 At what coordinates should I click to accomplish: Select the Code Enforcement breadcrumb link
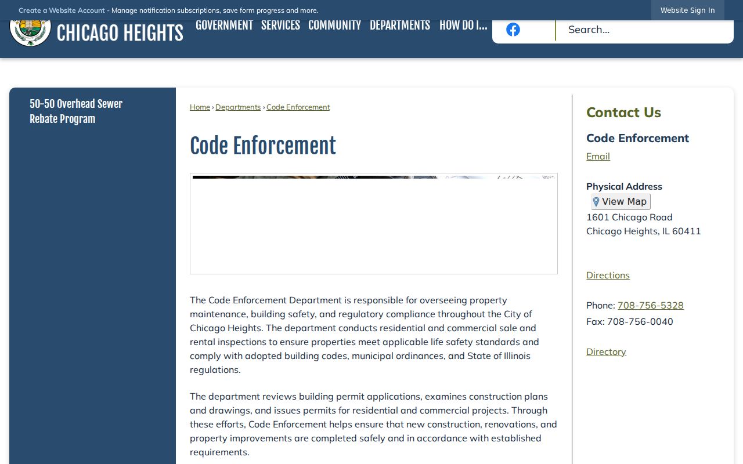point(298,107)
